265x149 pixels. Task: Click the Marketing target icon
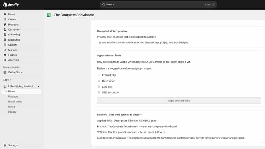point(5,35)
